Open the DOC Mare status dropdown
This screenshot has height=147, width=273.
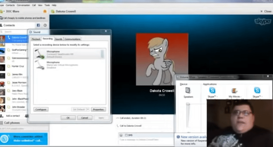click(4, 11)
